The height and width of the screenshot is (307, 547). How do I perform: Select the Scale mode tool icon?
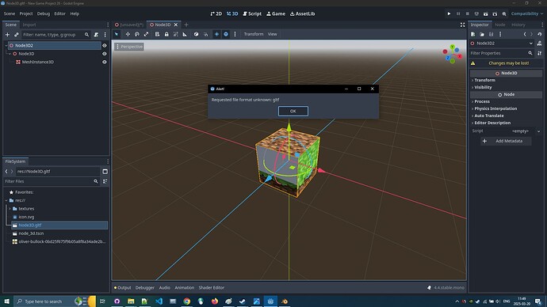point(146,34)
